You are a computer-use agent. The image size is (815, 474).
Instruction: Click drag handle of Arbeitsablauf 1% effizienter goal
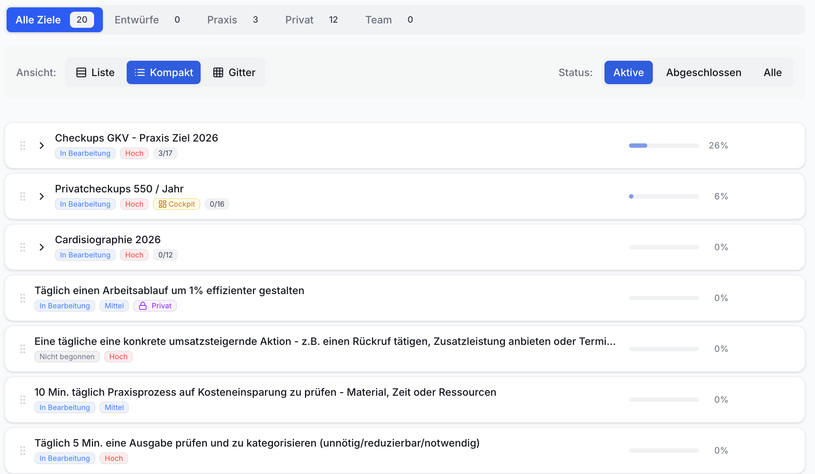(x=23, y=298)
